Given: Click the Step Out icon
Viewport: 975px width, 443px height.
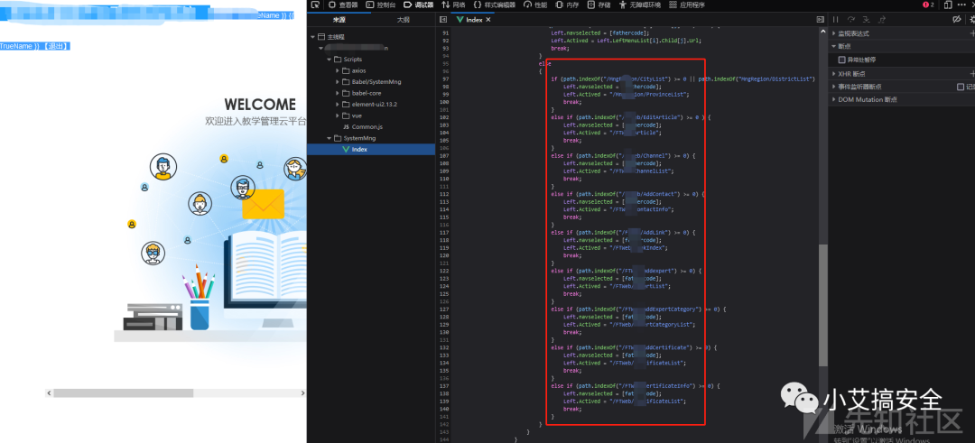Looking at the screenshot, I should (881, 20).
